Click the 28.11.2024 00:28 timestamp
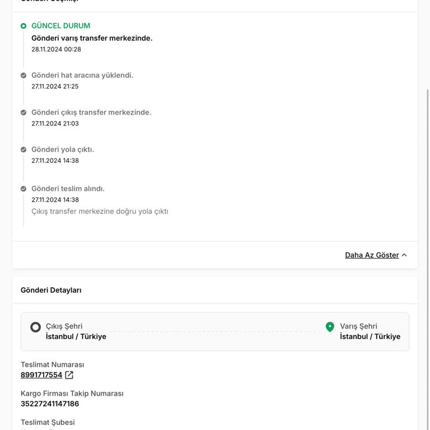This screenshot has width=430, height=430. coord(56,49)
